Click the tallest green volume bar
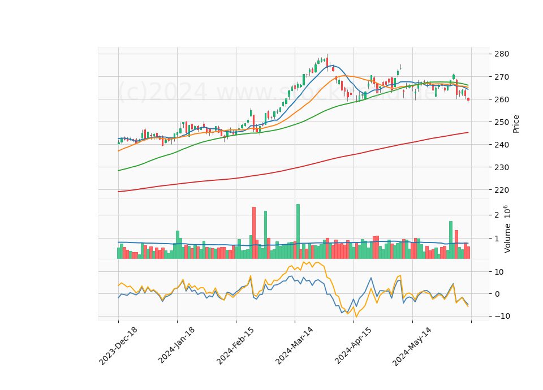 (x=298, y=231)
